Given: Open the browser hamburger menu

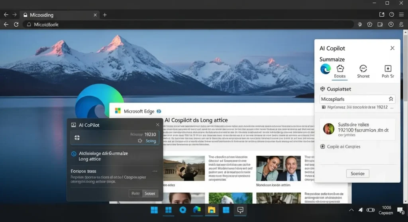Looking at the screenshot, I should pos(401,15).
